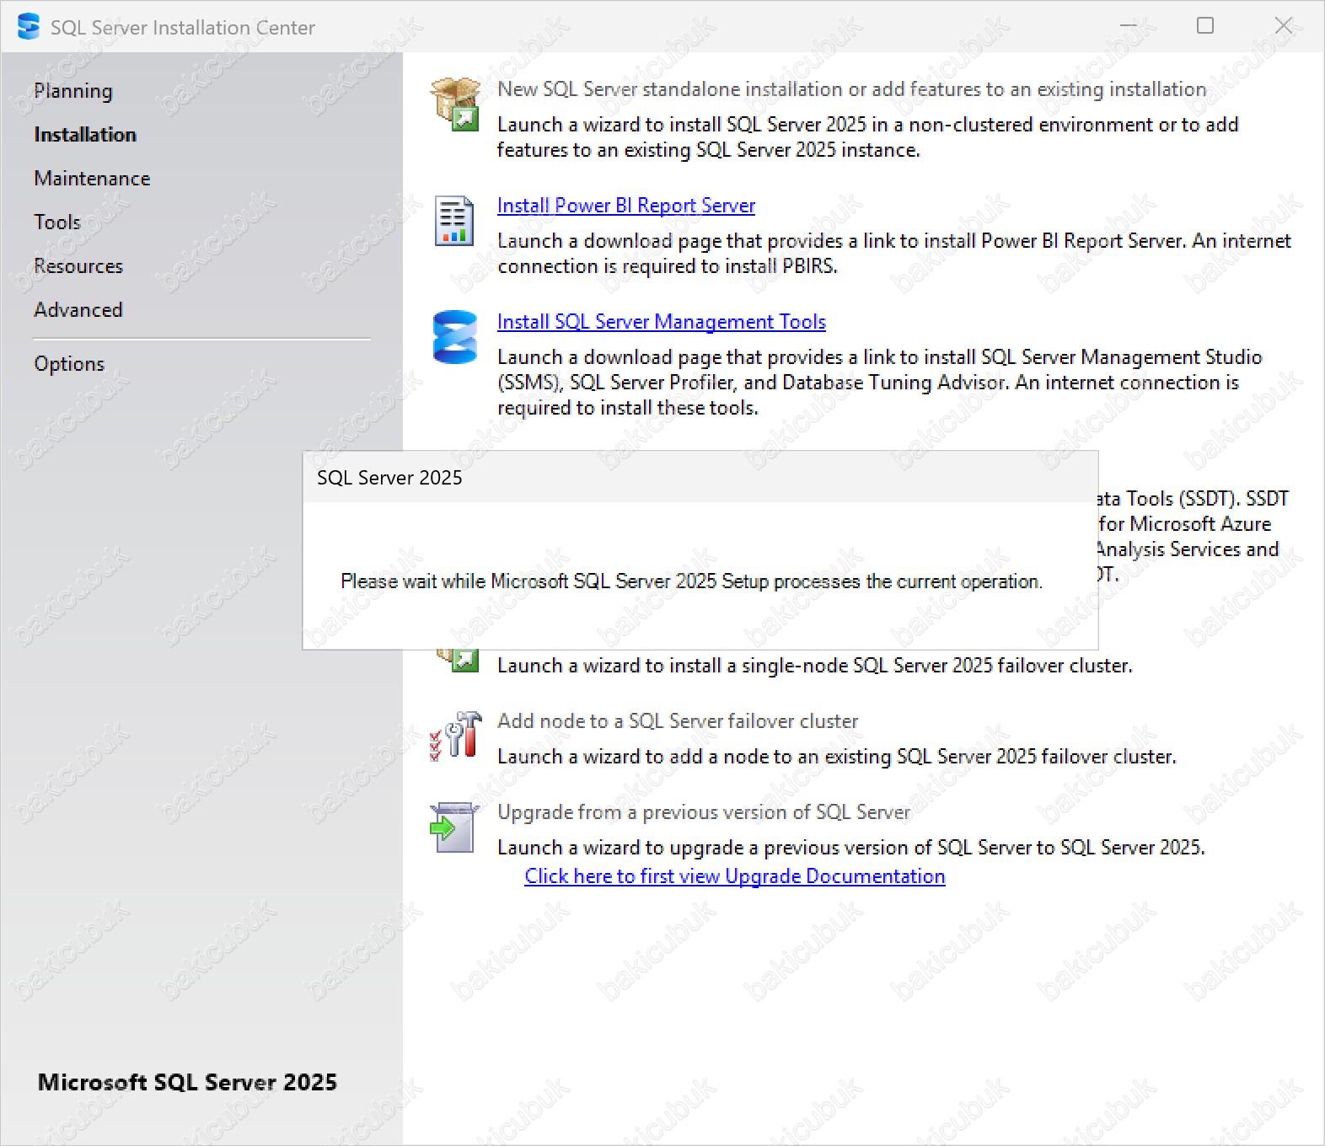Image resolution: width=1325 pixels, height=1146 pixels.
Task: Open the Options page
Action: point(69,364)
